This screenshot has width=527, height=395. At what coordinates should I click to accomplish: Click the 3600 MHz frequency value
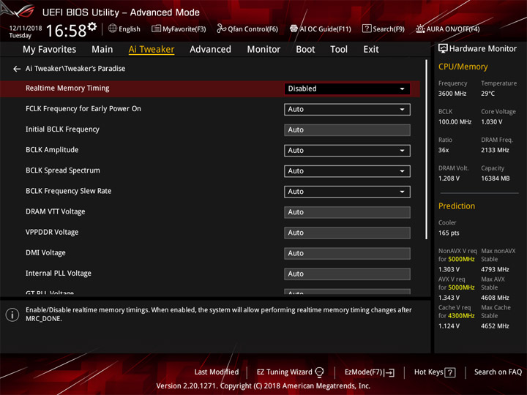(x=452, y=94)
